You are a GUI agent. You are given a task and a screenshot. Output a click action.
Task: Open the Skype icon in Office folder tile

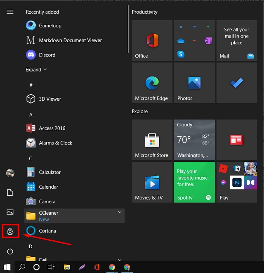click(181, 55)
